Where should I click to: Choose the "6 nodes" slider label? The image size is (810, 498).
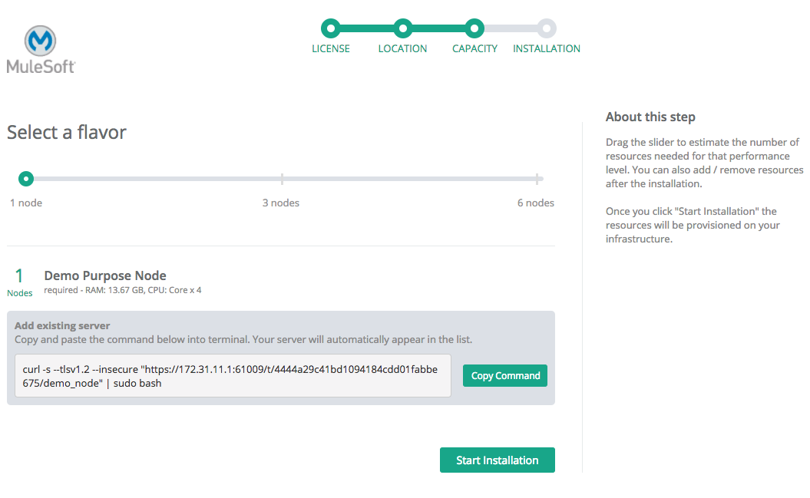(x=535, y=203)
